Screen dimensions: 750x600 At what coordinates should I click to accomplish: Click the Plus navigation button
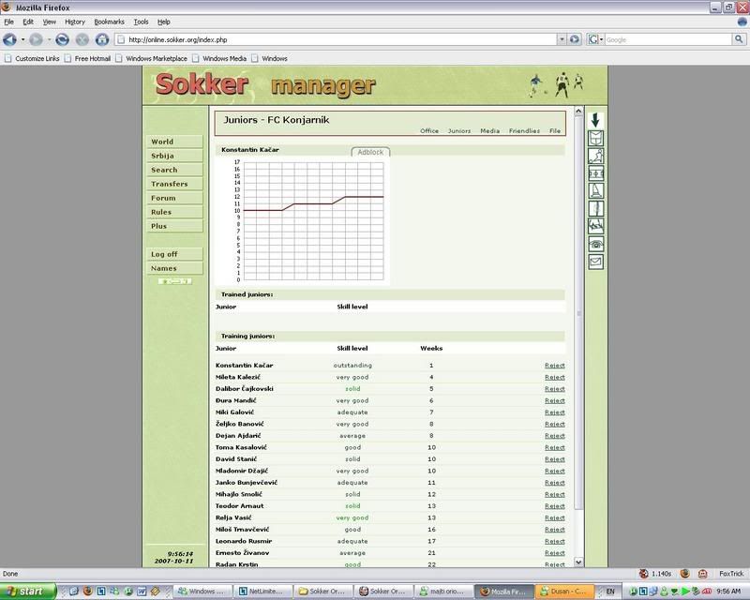tap(174, 226)
